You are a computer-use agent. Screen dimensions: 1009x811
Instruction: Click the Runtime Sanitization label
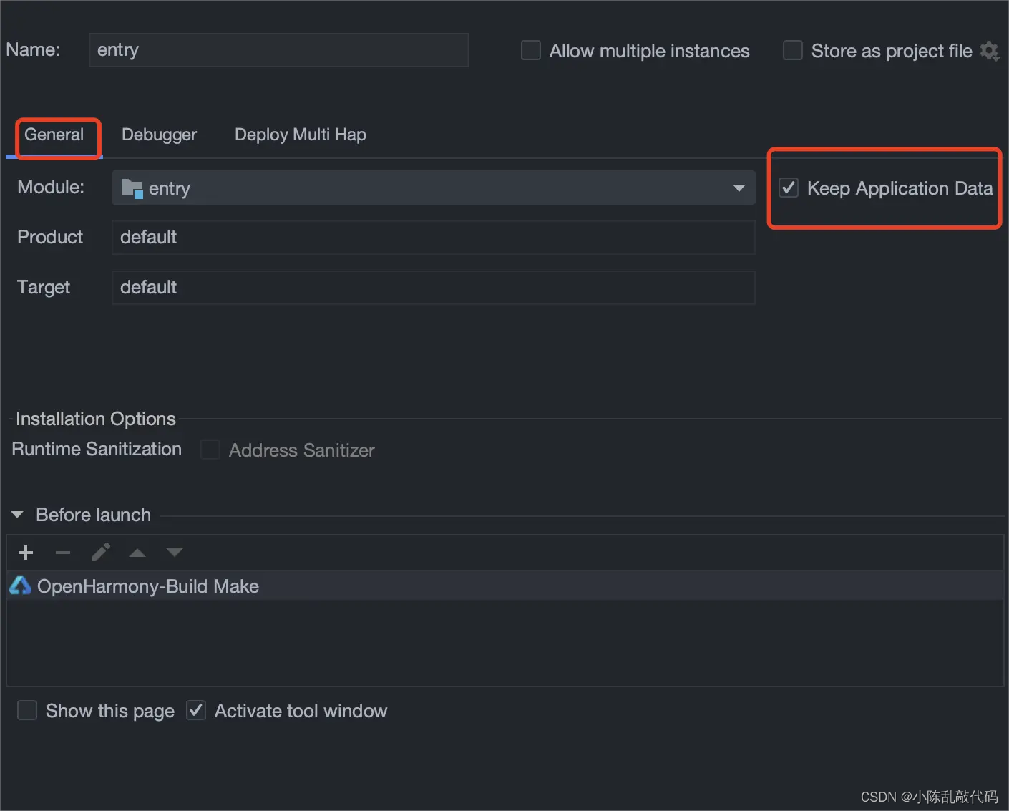click(97, 449)
